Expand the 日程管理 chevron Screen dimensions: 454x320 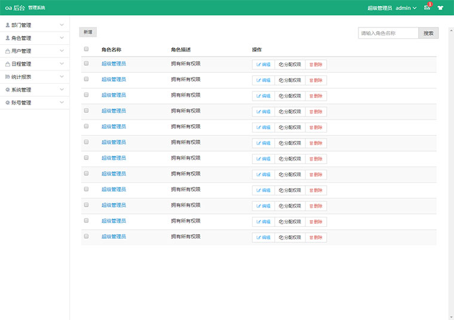62,63
